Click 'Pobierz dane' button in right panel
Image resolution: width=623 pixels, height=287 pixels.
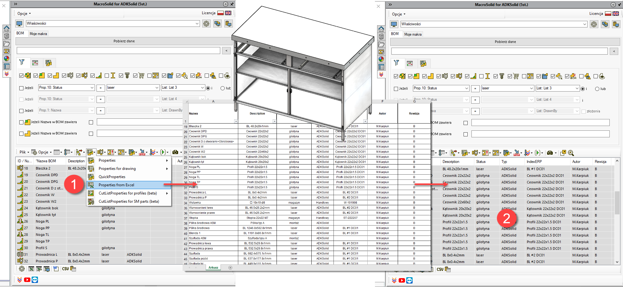coord(505,42)
